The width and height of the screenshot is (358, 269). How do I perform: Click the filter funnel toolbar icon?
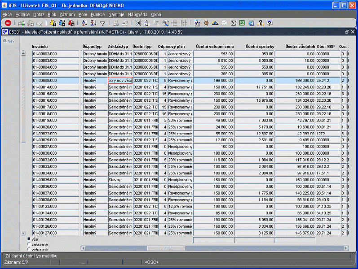pyautogui.click(x=102, y=23)
